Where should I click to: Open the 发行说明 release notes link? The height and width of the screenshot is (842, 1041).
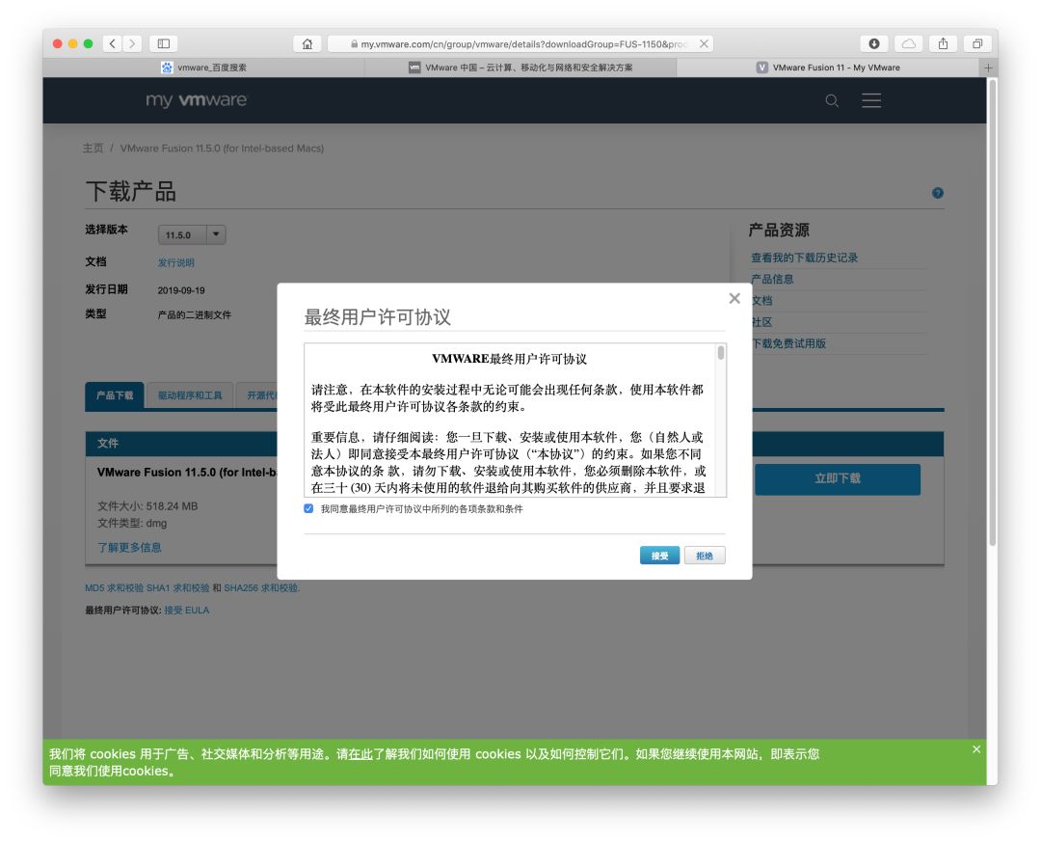176,263
